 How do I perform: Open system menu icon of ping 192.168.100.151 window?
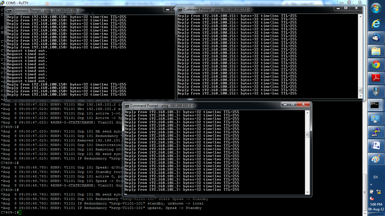click(x=180, y=10)
